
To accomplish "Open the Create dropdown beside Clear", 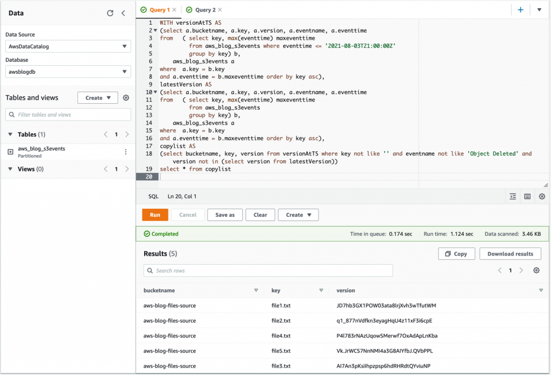I will tap(298, 215).
